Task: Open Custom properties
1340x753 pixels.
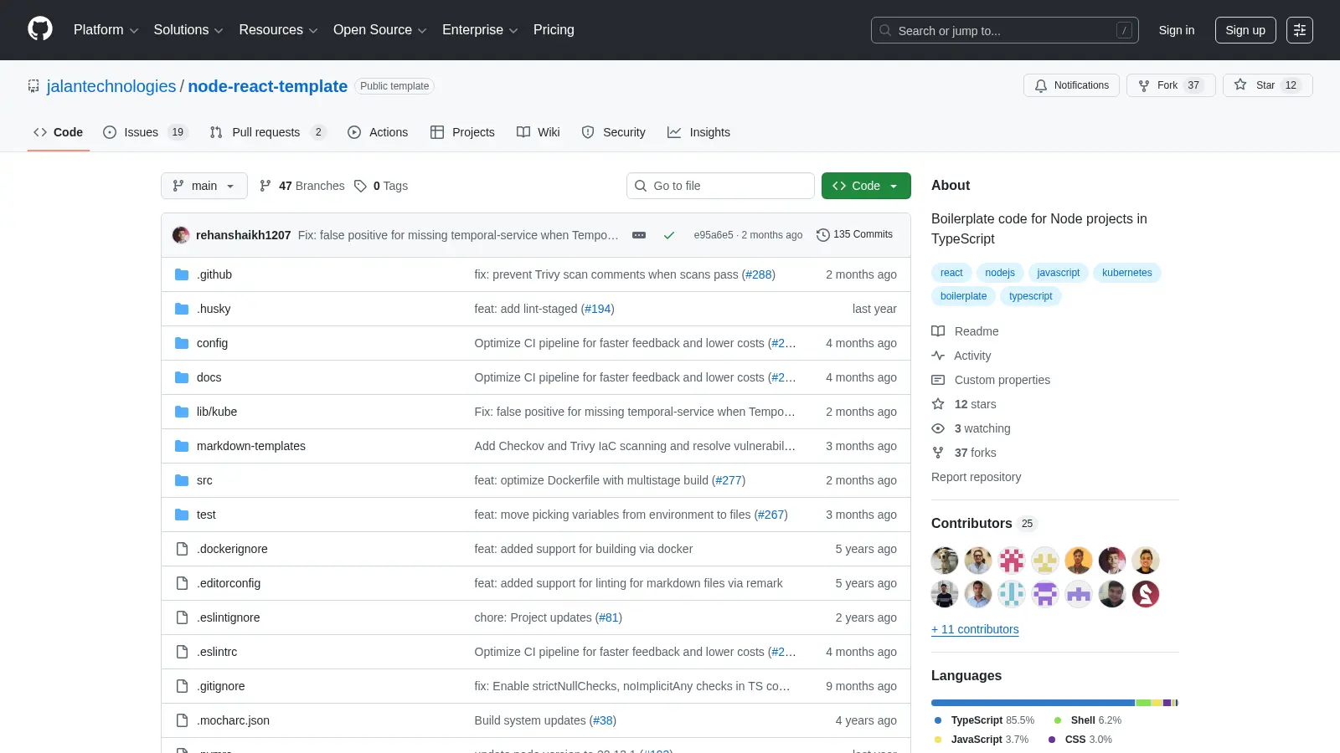Action: click(991, 380)
